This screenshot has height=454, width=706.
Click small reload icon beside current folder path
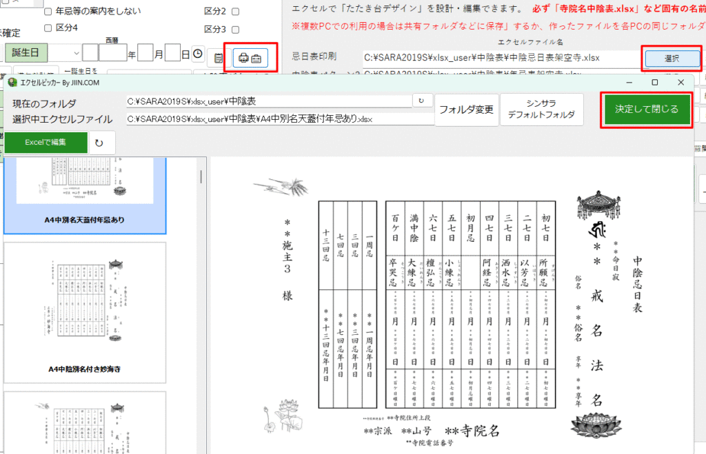click(421, 101)
